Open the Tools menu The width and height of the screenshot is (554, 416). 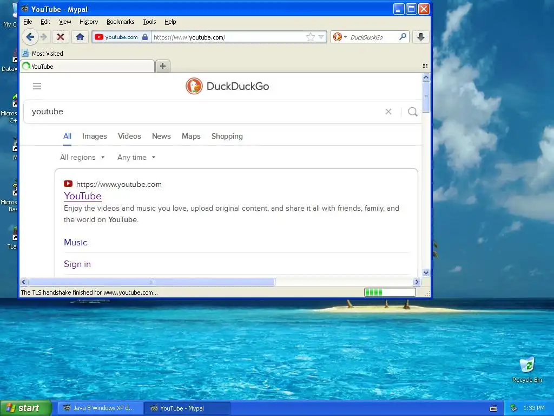149,22
